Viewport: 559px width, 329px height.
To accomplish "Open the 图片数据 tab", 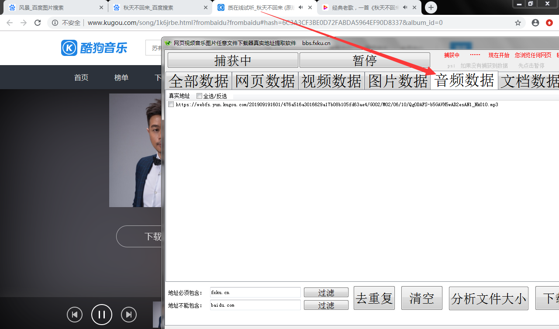I will click(398, 81).
